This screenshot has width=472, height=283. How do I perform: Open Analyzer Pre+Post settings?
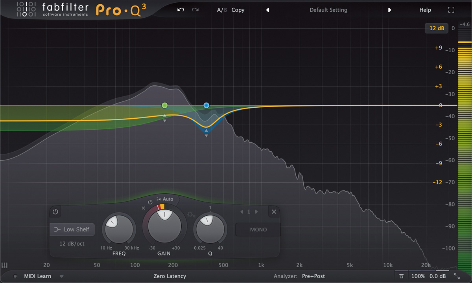tap(313, 276)
